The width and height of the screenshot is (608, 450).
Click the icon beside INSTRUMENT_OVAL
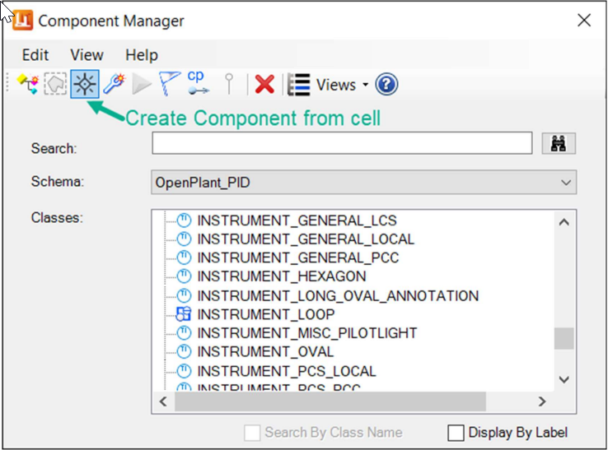[x=184, y=351]
